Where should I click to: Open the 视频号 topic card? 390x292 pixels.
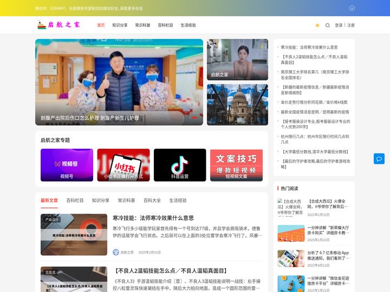(67, 165)
